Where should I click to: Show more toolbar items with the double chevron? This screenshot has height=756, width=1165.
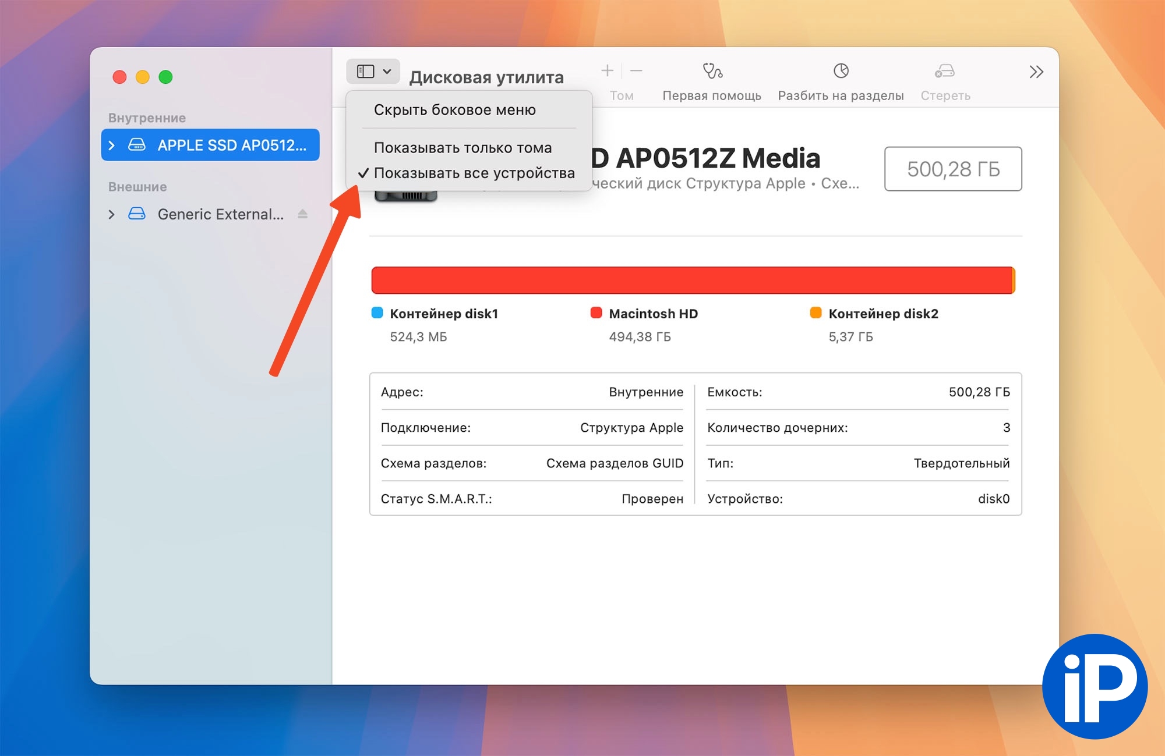1036,72
